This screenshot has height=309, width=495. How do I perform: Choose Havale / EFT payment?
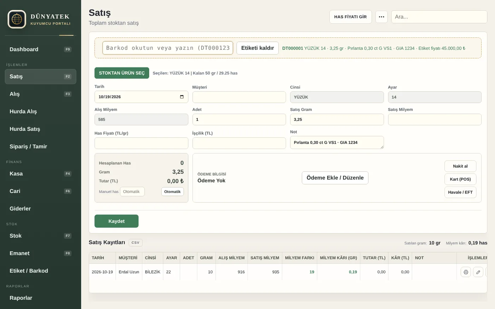point(460,192)
